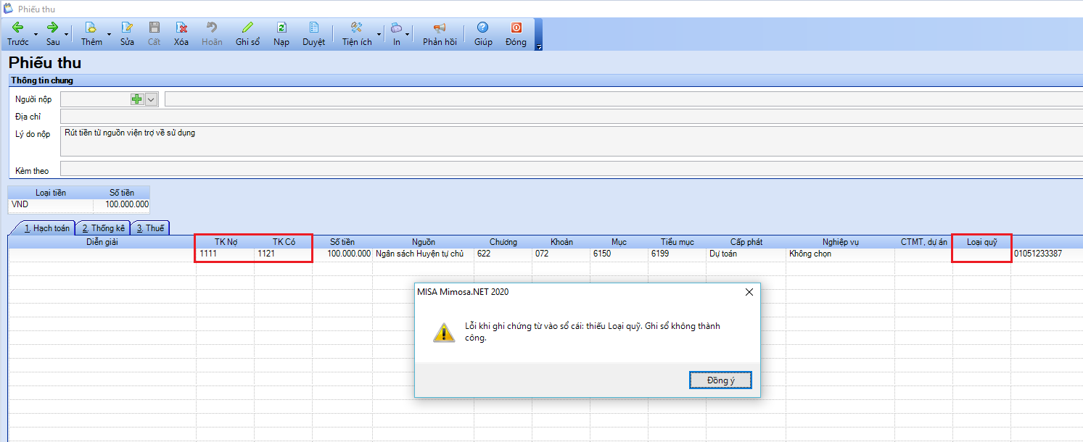Open the Phản hồi feedback tool
This screenshot has width=1083, height=442.
440,28
